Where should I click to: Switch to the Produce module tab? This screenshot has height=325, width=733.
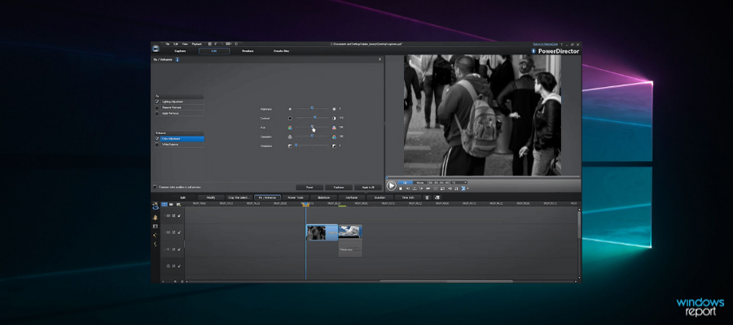pos(248,51)
